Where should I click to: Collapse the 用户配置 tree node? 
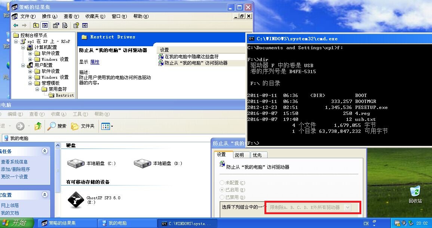[x=23, y=65]
